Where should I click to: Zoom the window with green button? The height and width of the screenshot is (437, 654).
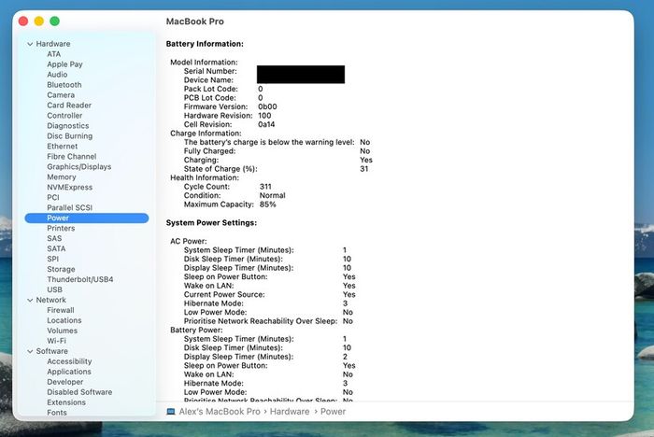click(x=54, y=21)
